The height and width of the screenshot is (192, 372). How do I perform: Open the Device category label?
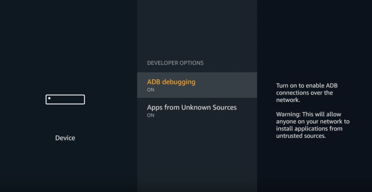point(65,138)
